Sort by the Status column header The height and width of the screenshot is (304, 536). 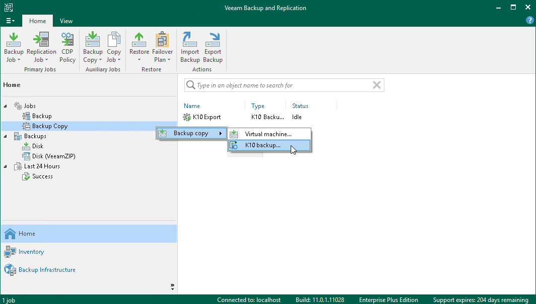pyautogui.click(x=300, y=106)
